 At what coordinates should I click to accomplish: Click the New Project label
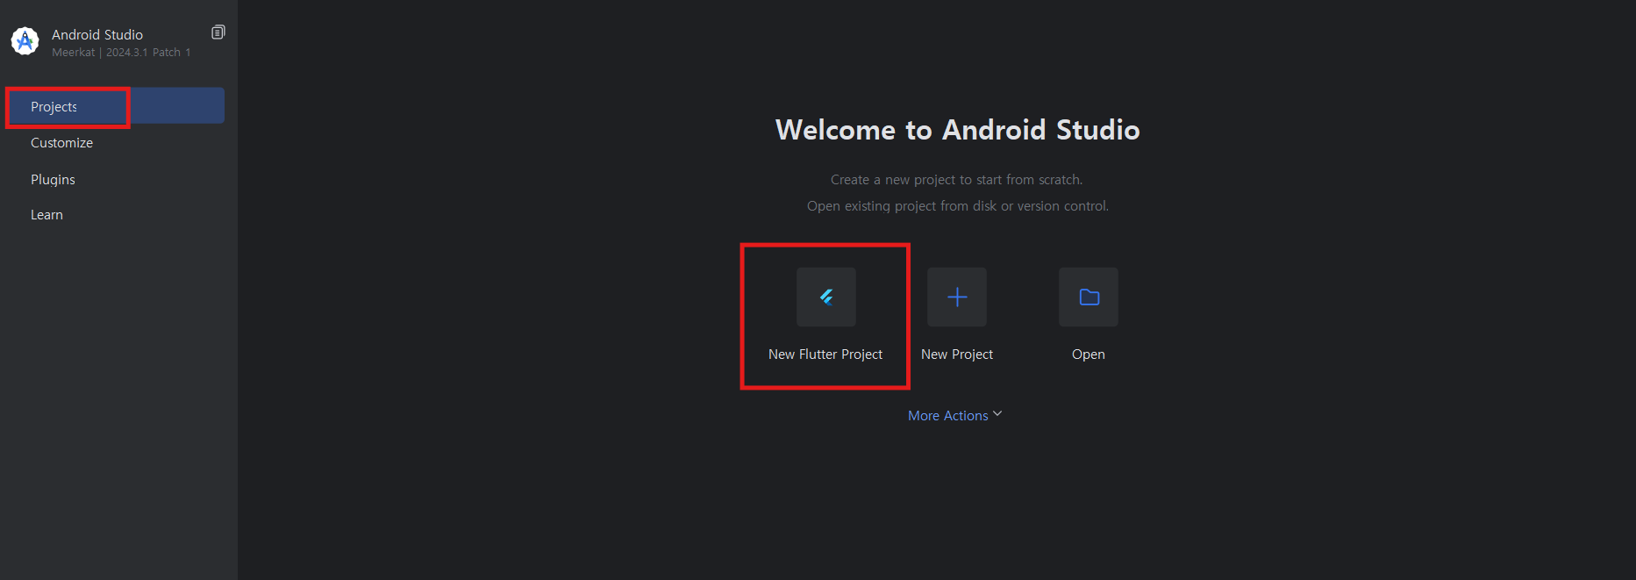(x=957, y=354)
